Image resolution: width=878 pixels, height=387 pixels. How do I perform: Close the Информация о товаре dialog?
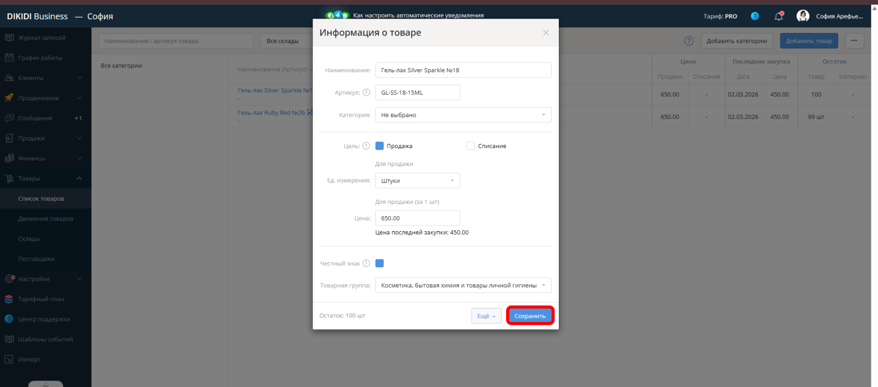(546, 33)
